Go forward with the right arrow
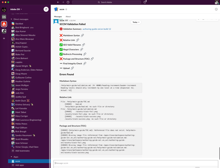This screenshot has height=168, width=220. pyautogui.click(x=63, y=2)
